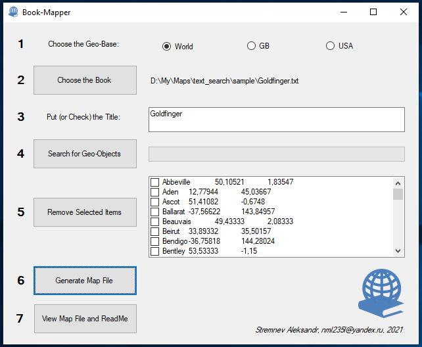The width and height of the screenshot is (422, 347).
Task: Check the Bendigo checkbox
Action: click(154, 241)
